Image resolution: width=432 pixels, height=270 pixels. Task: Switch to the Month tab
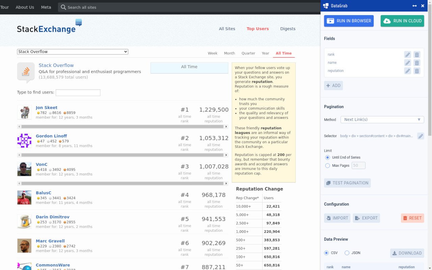coord(230,53)
